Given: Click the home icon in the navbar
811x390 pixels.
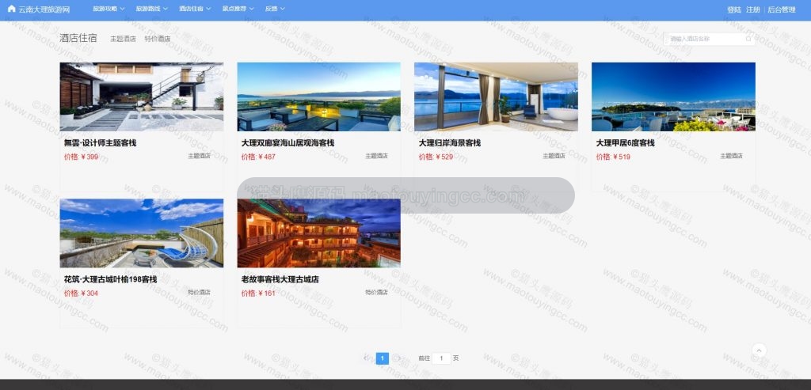Looking at the screenshot, I should (11, 9).
